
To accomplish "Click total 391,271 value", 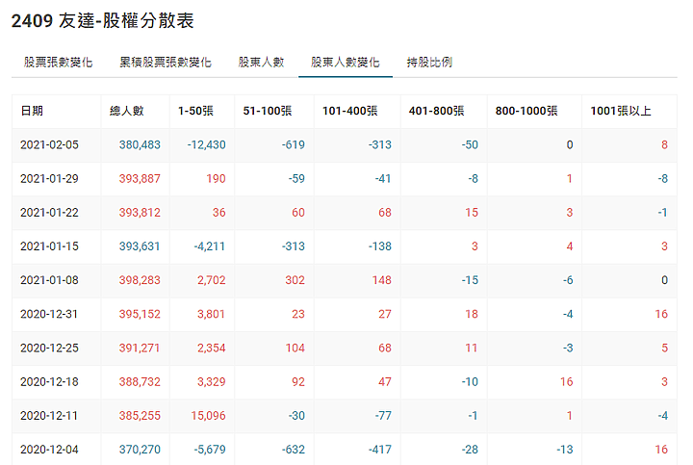I will tap(140, 348).
